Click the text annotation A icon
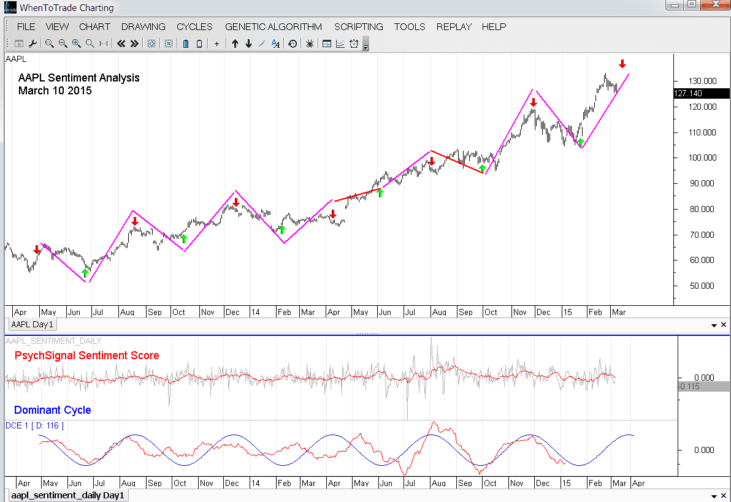Screen dimensions: 731x502 point(275,43)
